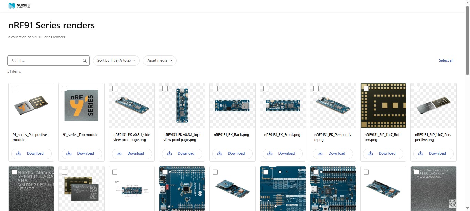470x211 pixels.
Task: Tick checkbox on 91_series_Perspective module card
Action: [x=14, y=89]
